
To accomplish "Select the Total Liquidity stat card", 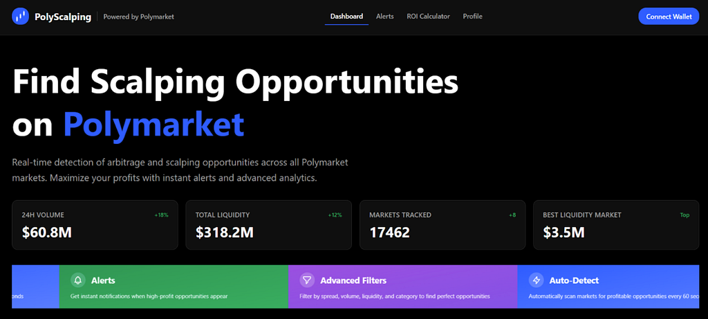I will [x=269, y=225].
